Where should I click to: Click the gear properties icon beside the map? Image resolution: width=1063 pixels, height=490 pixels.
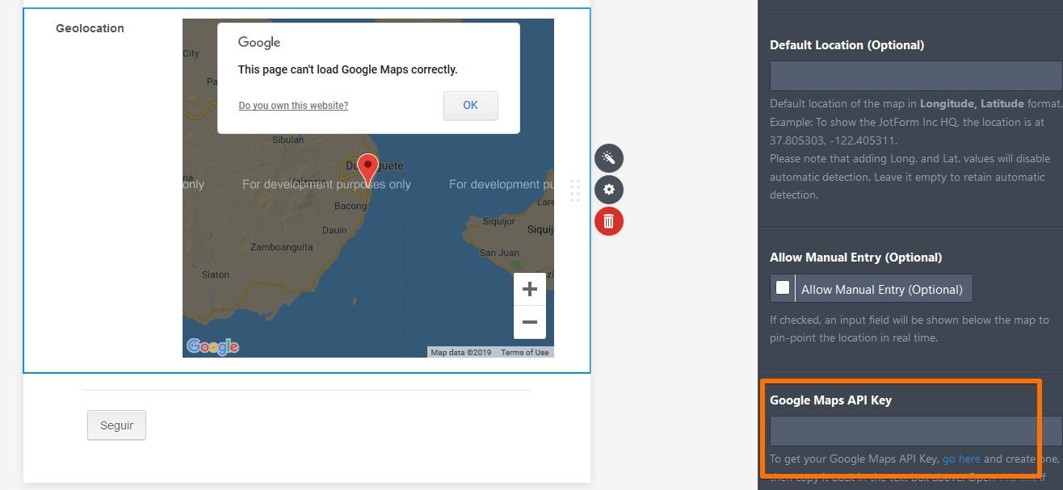pos(608,190)
